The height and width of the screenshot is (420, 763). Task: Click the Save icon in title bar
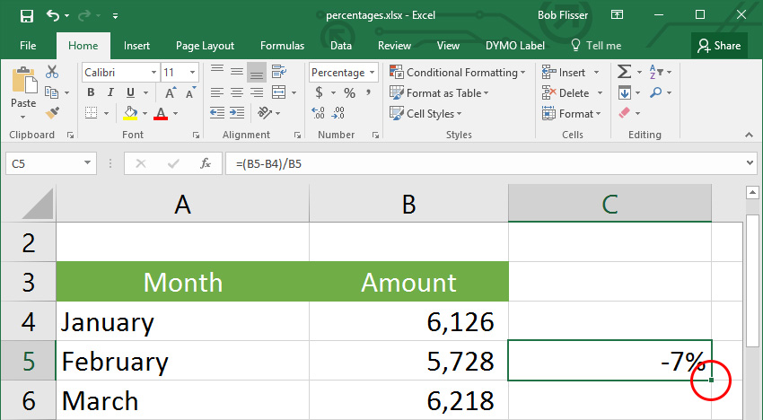pos(26,16)
